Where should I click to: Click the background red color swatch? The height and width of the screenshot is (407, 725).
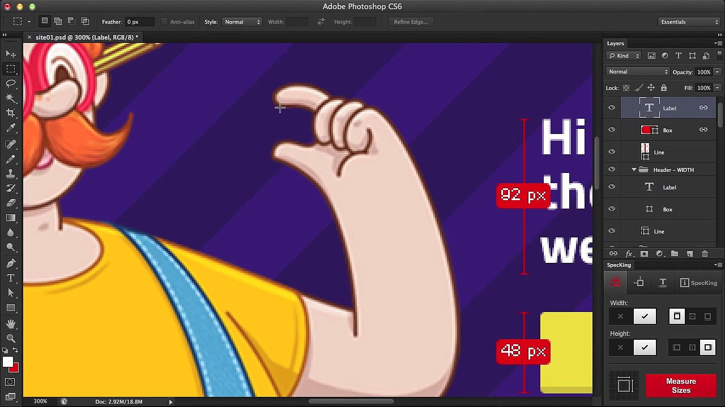tap(15, 369)
